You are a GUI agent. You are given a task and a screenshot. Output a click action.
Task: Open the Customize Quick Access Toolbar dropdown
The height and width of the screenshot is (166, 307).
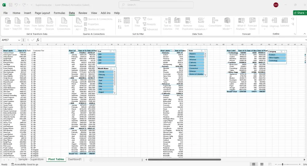click(32, 5)
